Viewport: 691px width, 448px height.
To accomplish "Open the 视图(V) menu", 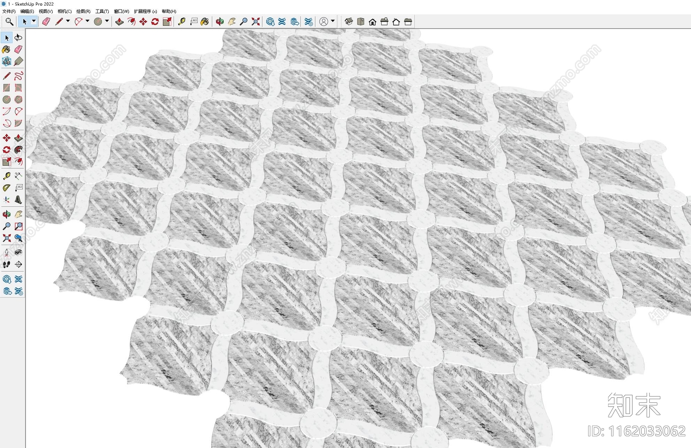I will (46, 11).
